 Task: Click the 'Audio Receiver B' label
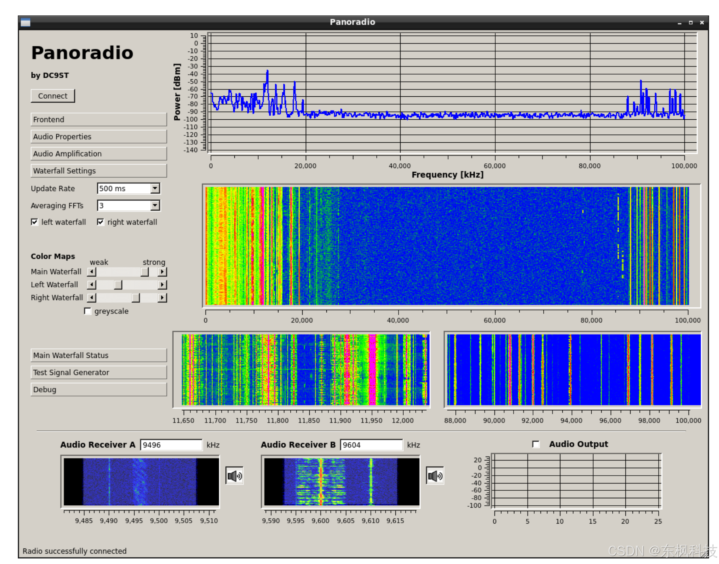click(298, 445)
